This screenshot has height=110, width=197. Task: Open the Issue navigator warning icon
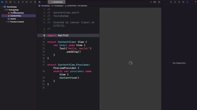click(x=18, y=2)
